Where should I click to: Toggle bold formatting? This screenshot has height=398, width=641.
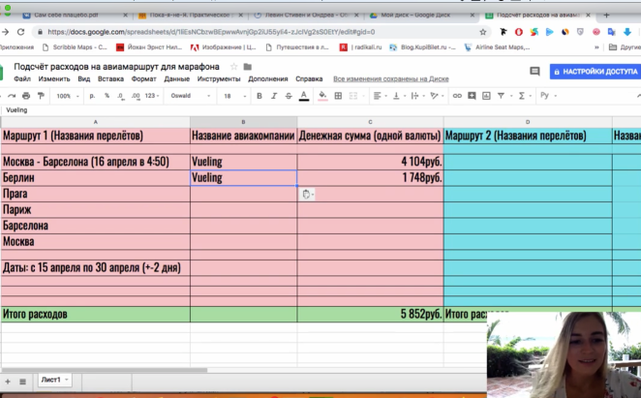(259, 96)
